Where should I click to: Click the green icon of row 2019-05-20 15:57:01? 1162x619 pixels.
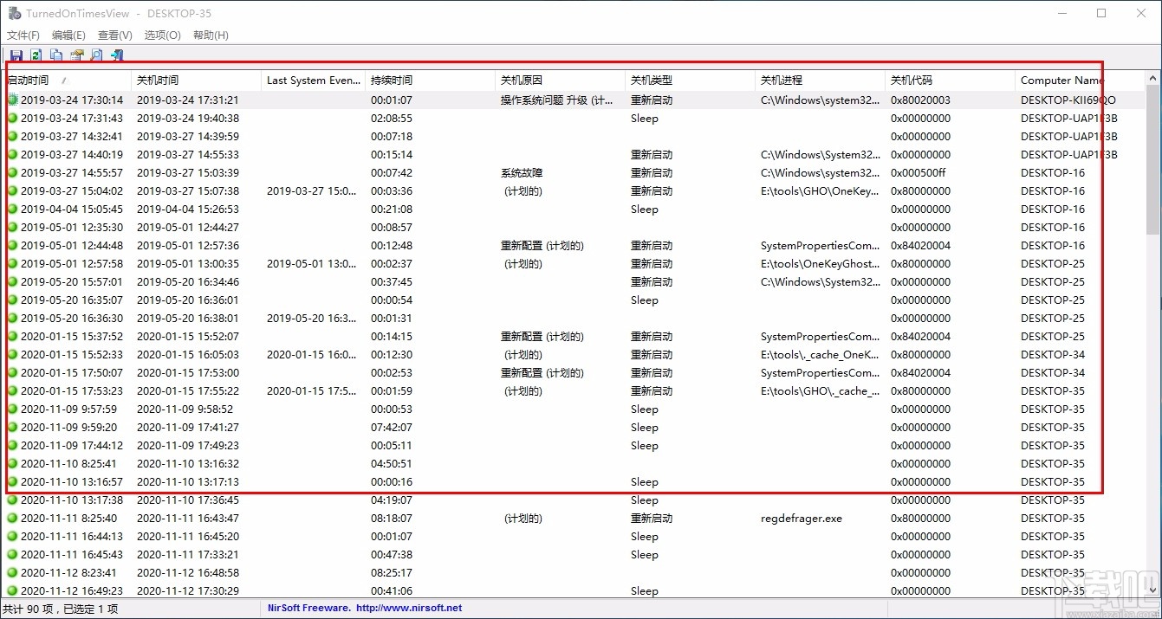coord(13,282)
